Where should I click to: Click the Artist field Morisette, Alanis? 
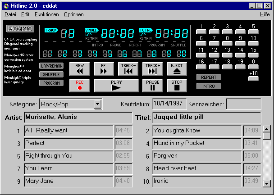coord(78,118)
